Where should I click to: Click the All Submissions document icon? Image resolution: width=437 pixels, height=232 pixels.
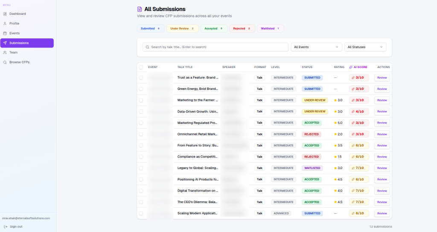tap(140, 9)
